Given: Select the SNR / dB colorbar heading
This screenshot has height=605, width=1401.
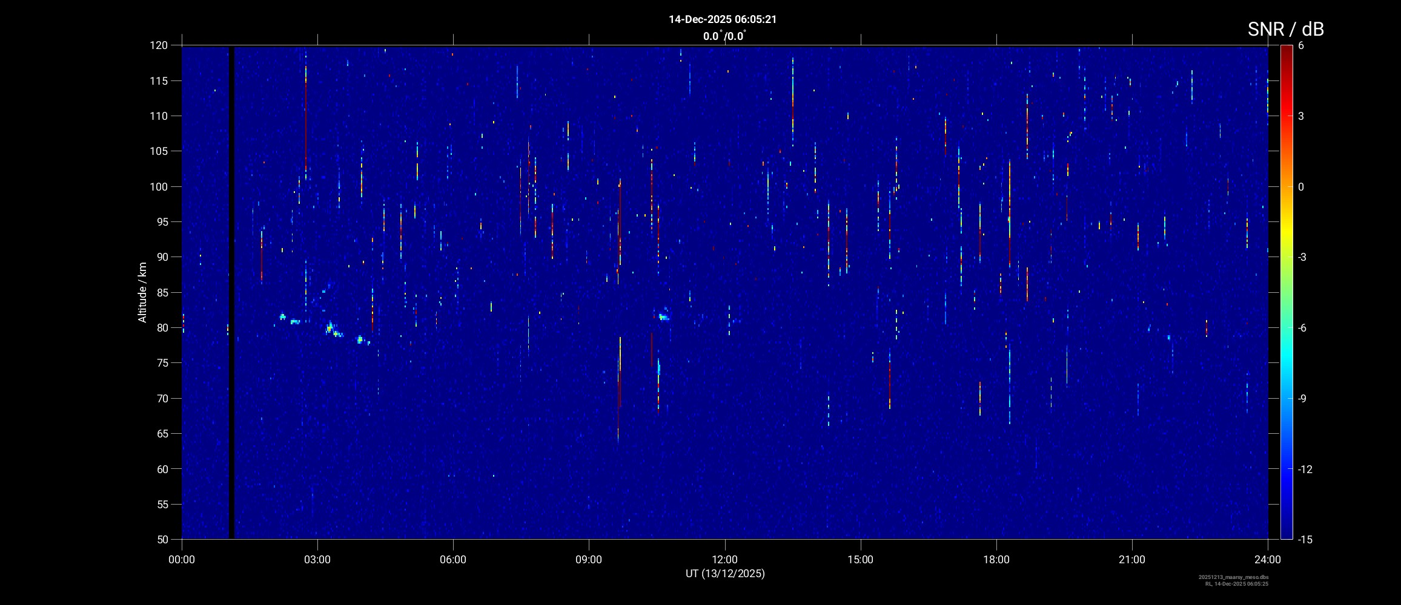Looking at the screenshot, I should pos(1285,29).
